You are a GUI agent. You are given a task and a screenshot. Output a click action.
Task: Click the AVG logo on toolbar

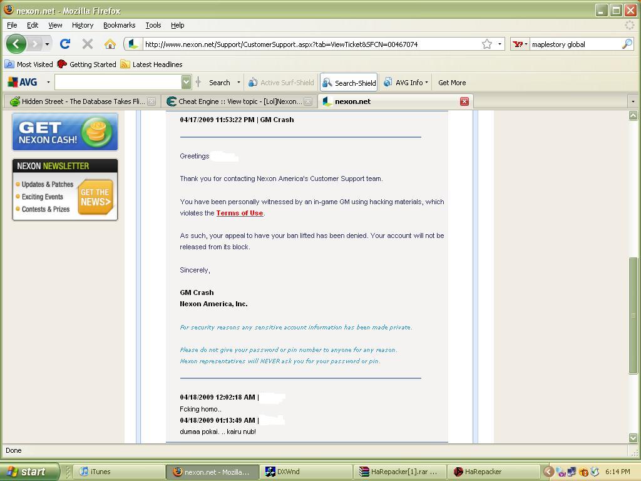pos(23,82)
